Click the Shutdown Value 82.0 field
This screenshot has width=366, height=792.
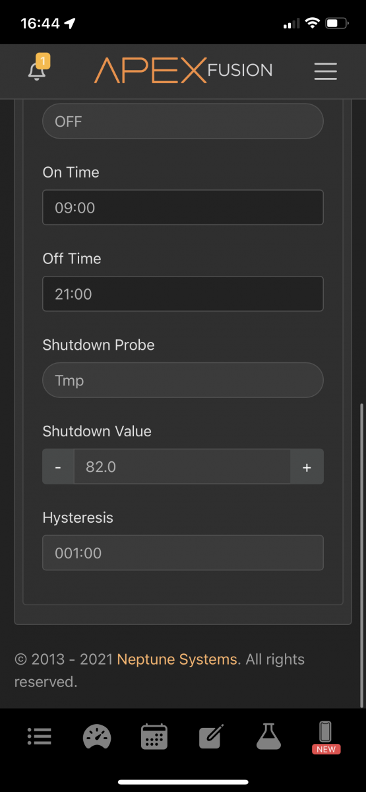pyautogui.click(x=182, y=467)
